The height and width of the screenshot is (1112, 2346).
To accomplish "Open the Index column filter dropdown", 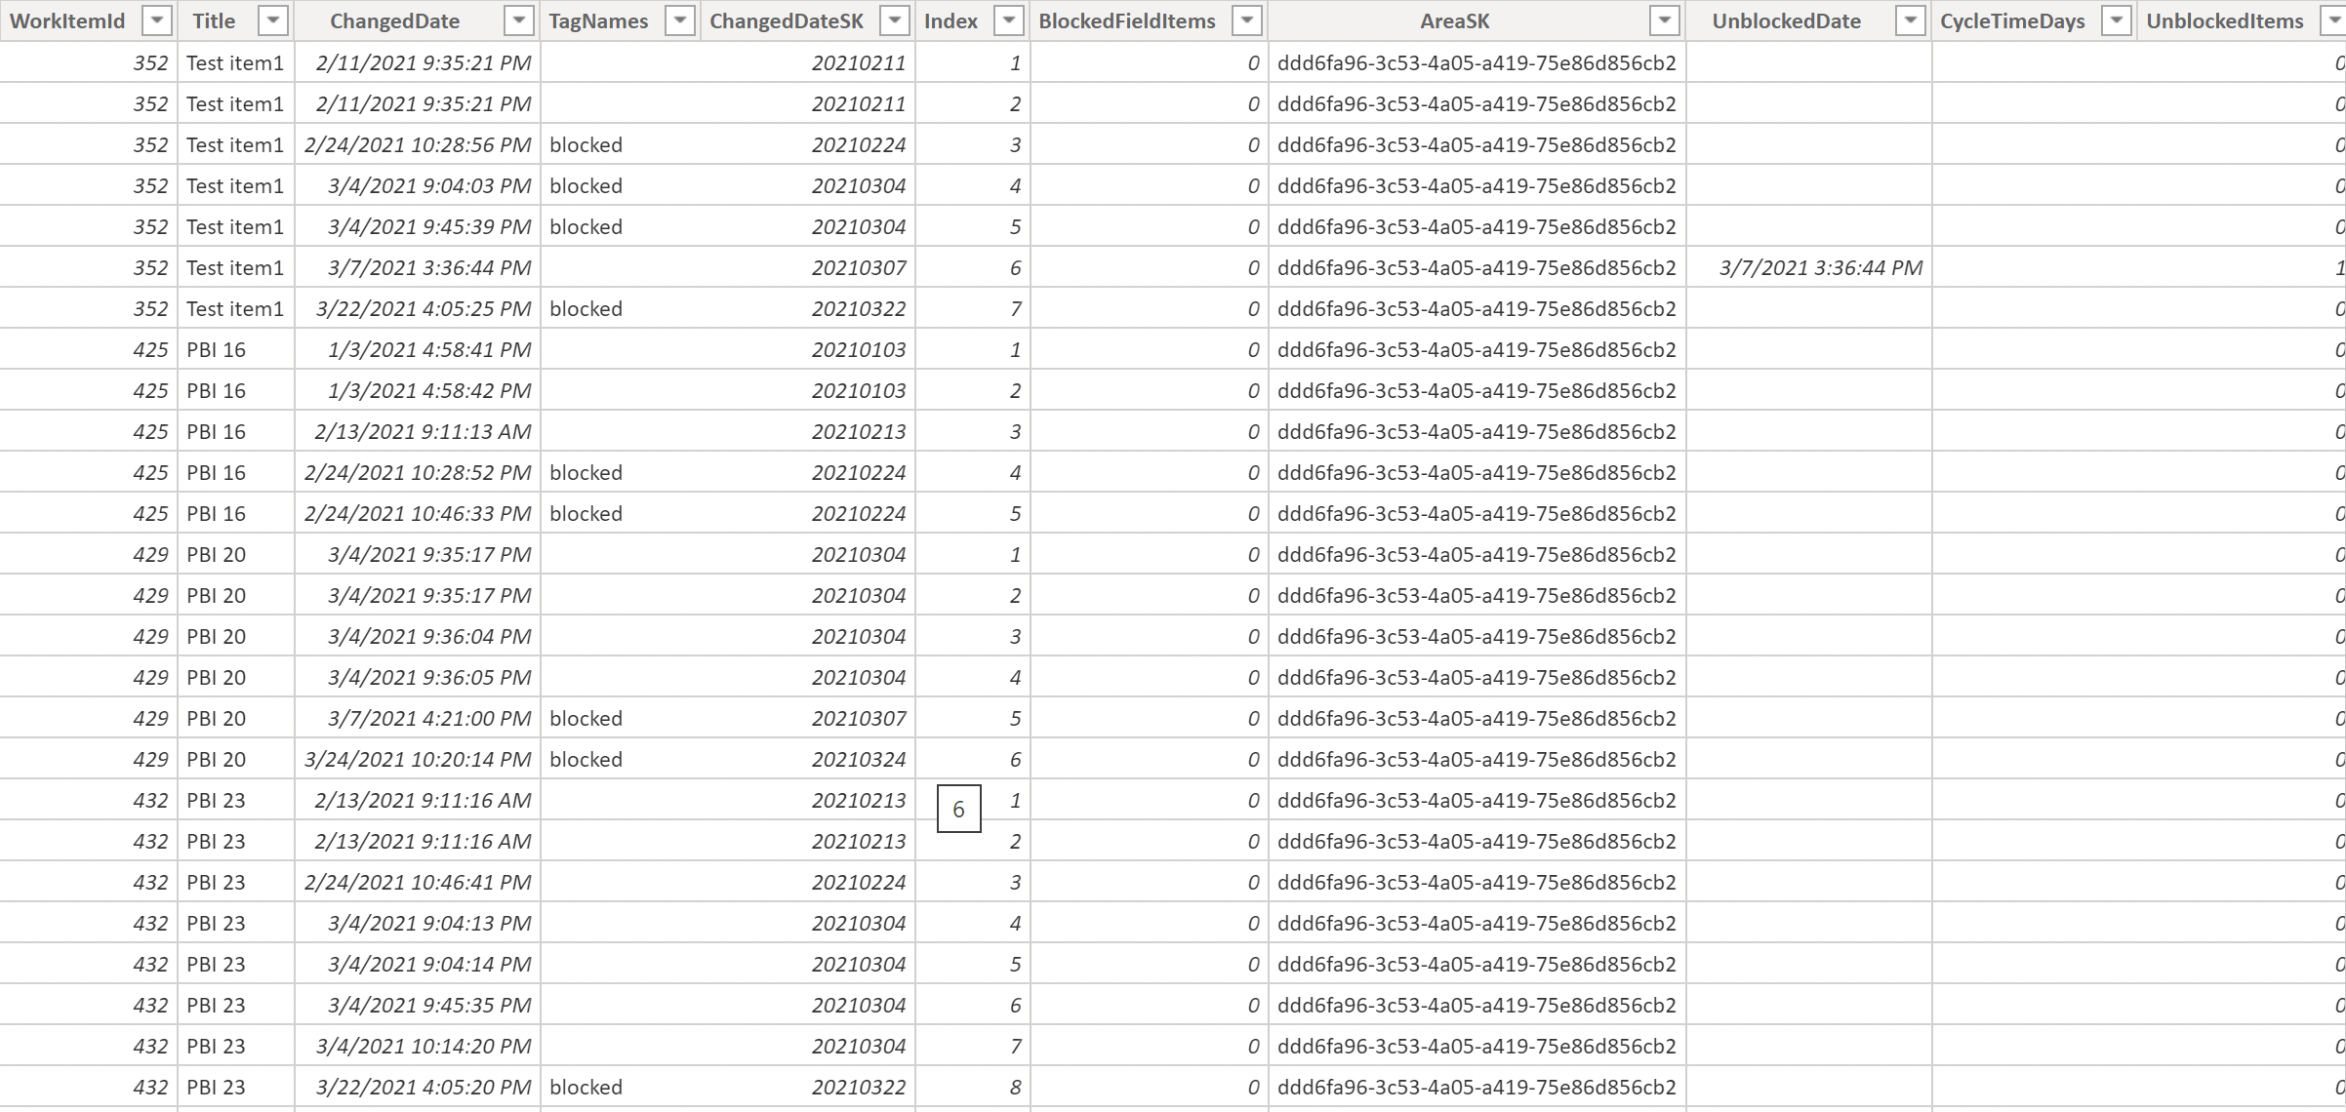I will 1009,20.
